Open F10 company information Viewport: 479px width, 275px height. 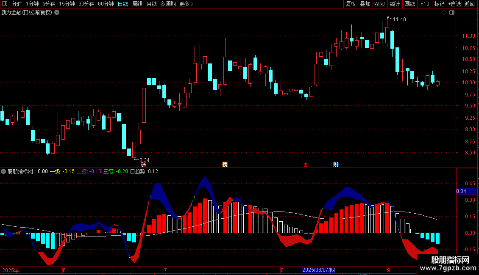425,4
